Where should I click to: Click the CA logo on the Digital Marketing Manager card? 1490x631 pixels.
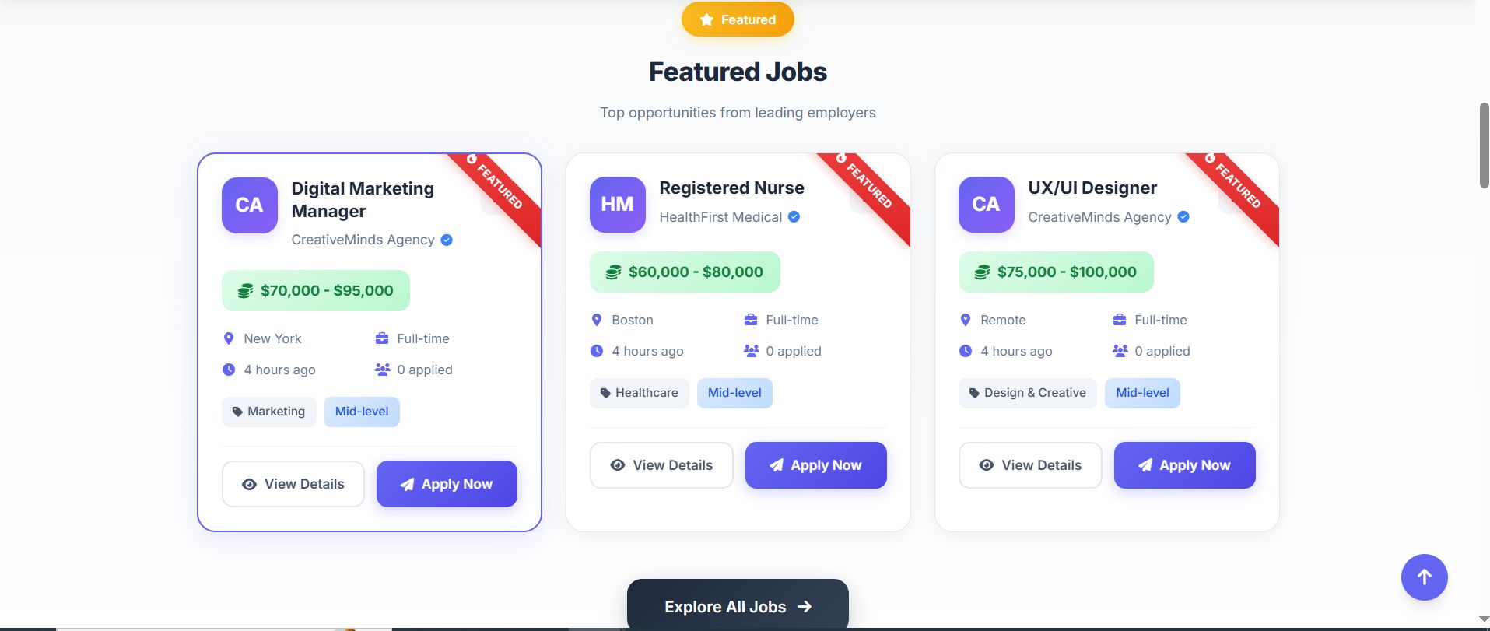(249, 205)
